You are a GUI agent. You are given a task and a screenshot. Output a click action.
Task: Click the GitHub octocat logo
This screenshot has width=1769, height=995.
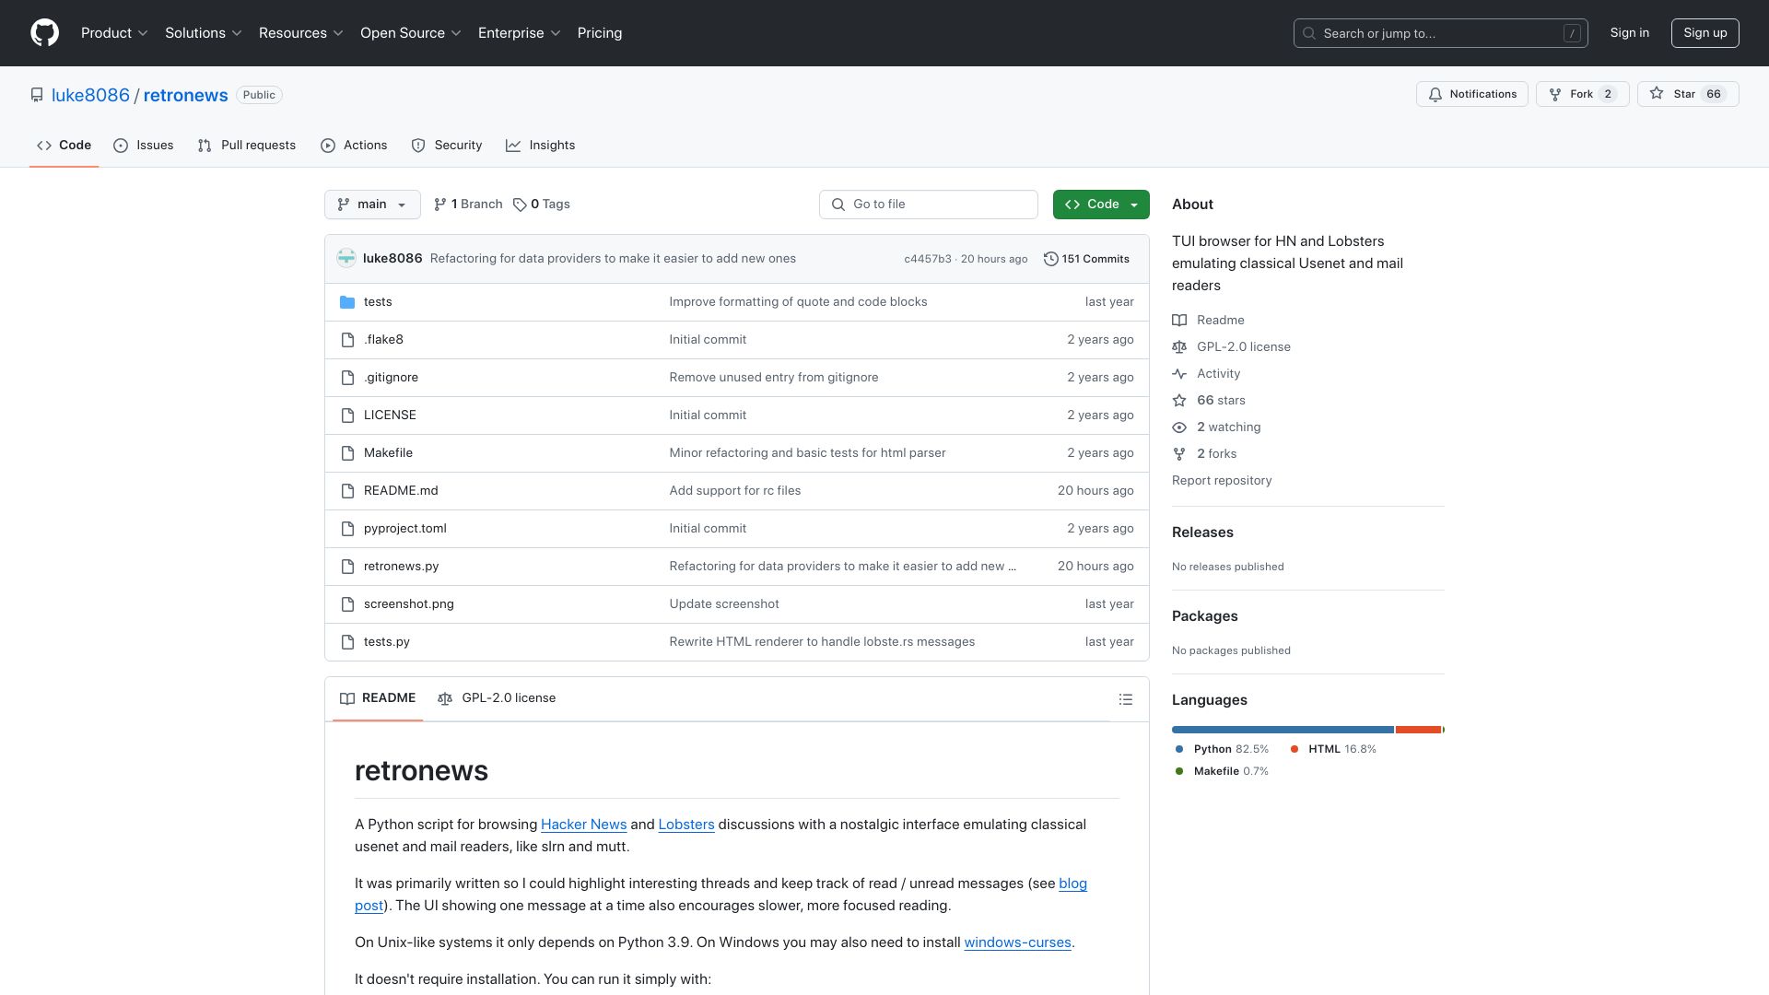[44, 33]
